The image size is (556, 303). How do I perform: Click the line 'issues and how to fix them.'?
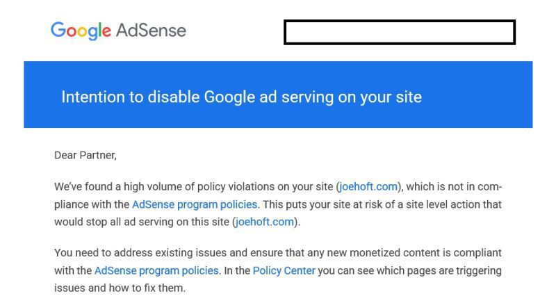[120, 288]
